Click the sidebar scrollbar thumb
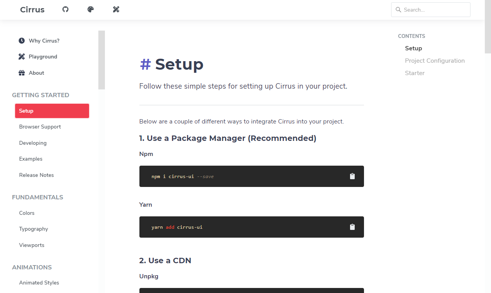This screenshot has height=293, width=491. point(101,60)
